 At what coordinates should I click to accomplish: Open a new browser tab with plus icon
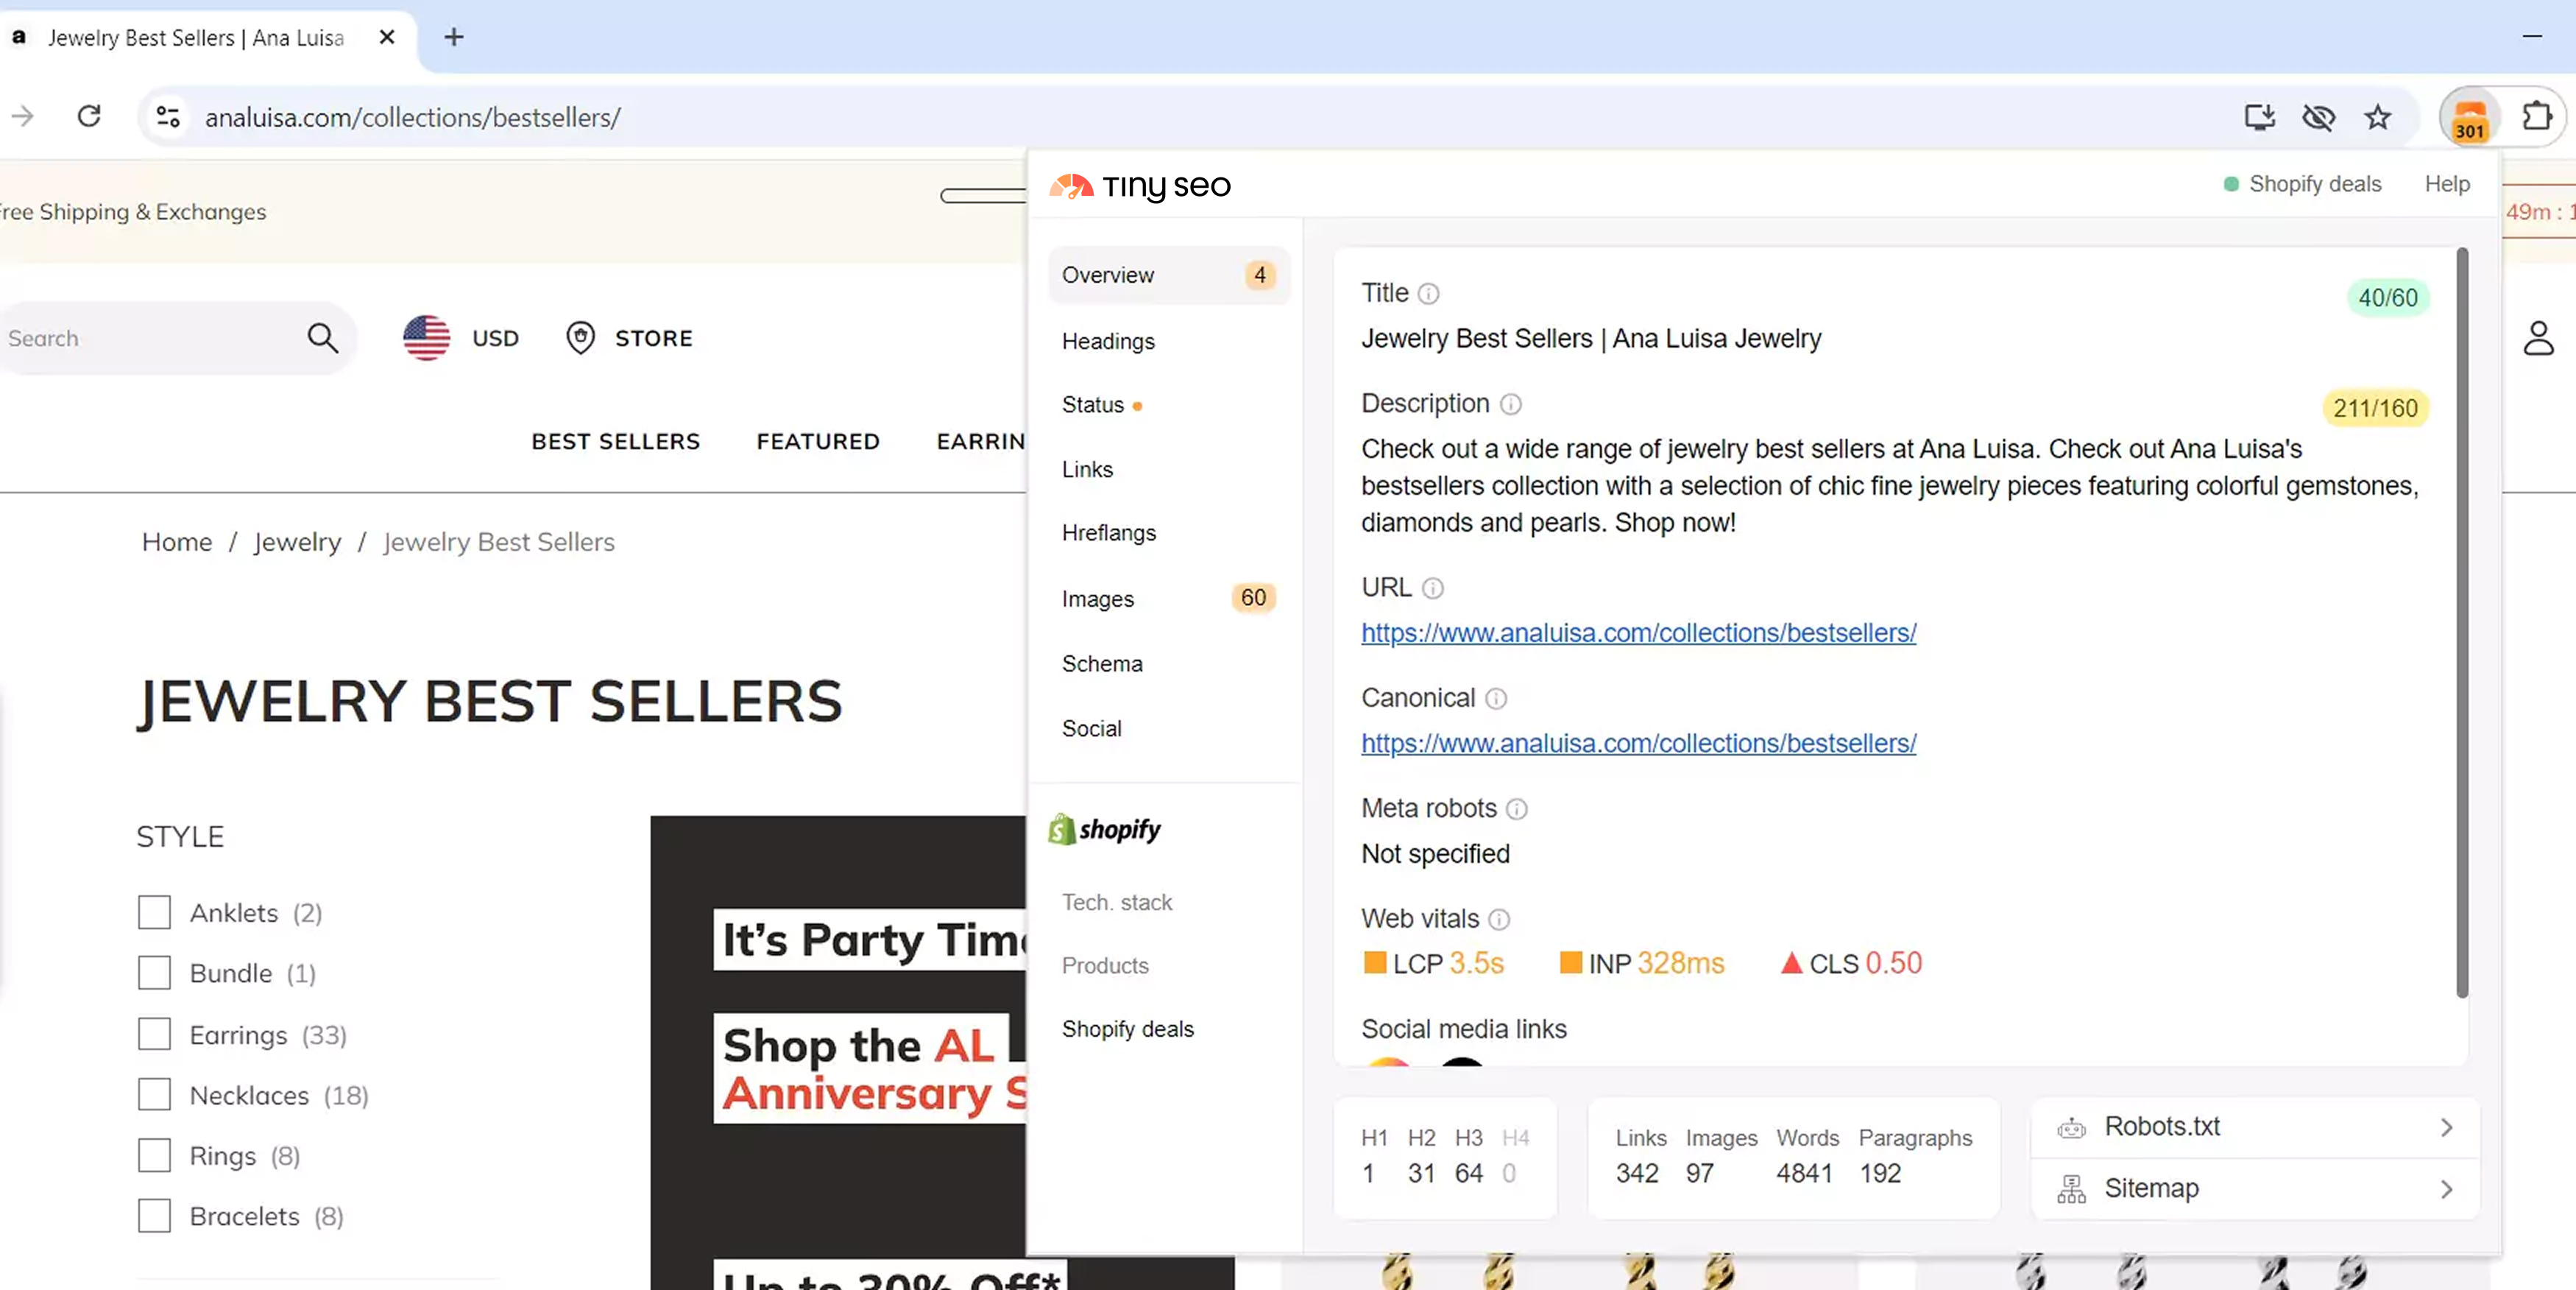point(454,37)
